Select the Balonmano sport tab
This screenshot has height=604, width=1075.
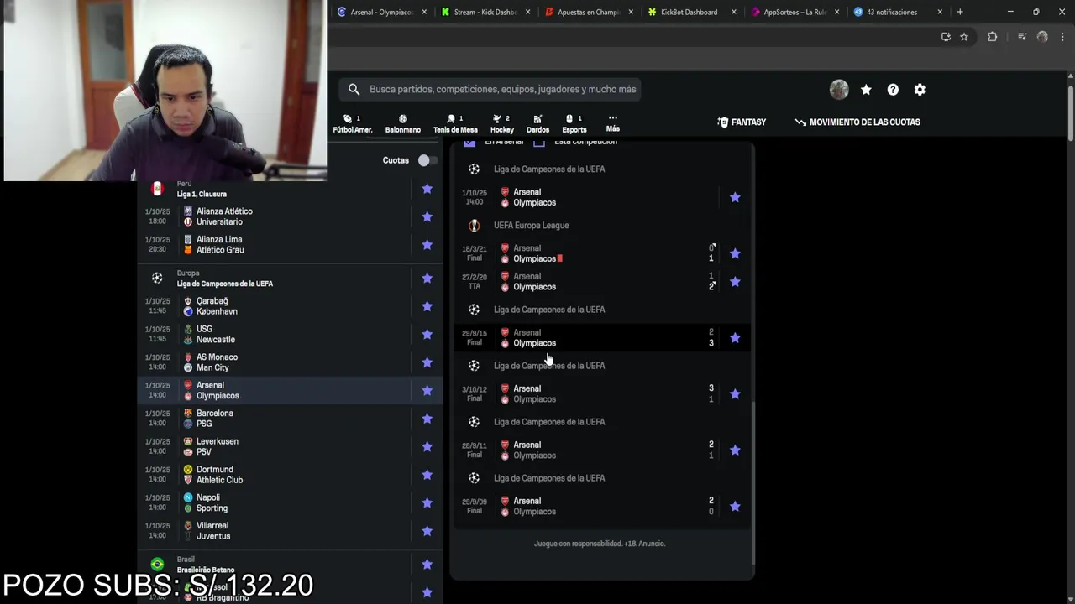coord(403,124)
